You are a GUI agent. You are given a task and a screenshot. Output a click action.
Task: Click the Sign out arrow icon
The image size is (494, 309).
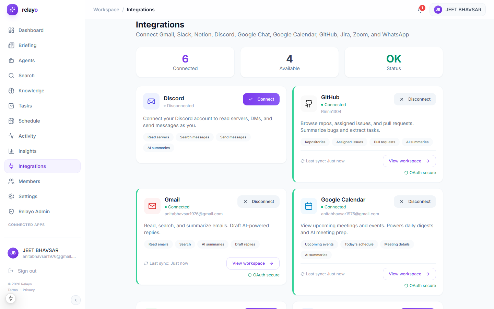(11, 271)
